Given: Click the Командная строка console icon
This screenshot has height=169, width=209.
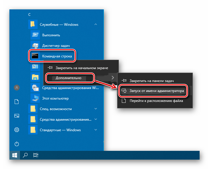Looking at the screenshot, I should point(35,56).
